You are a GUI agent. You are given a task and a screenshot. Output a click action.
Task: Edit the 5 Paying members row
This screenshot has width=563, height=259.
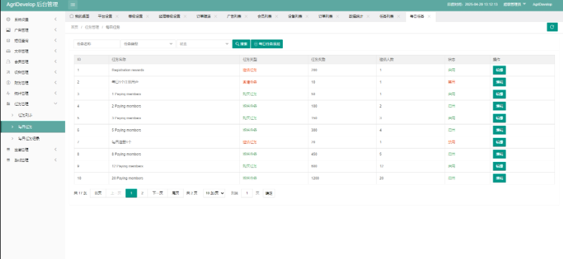click(x=499, y=131)
